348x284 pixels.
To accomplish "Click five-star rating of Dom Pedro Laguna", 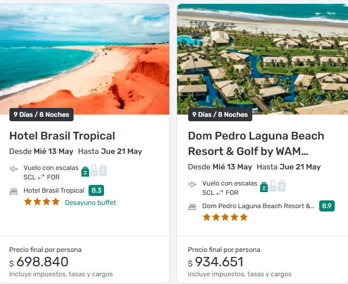I will 225,217.
